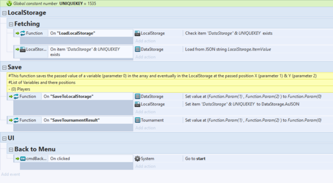The height and width of the screenshot is (183, 333).
Task: Collapse the UI group
Action: (x=4, y=138)
